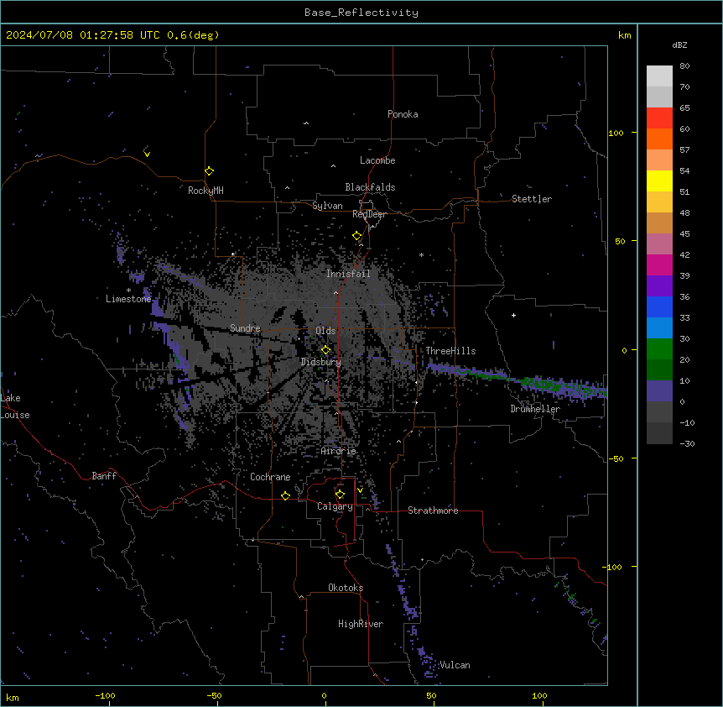Screen dimensions: 723x707
Task: Click the Base_Reflectivity title text
Action: pos(361,13)
